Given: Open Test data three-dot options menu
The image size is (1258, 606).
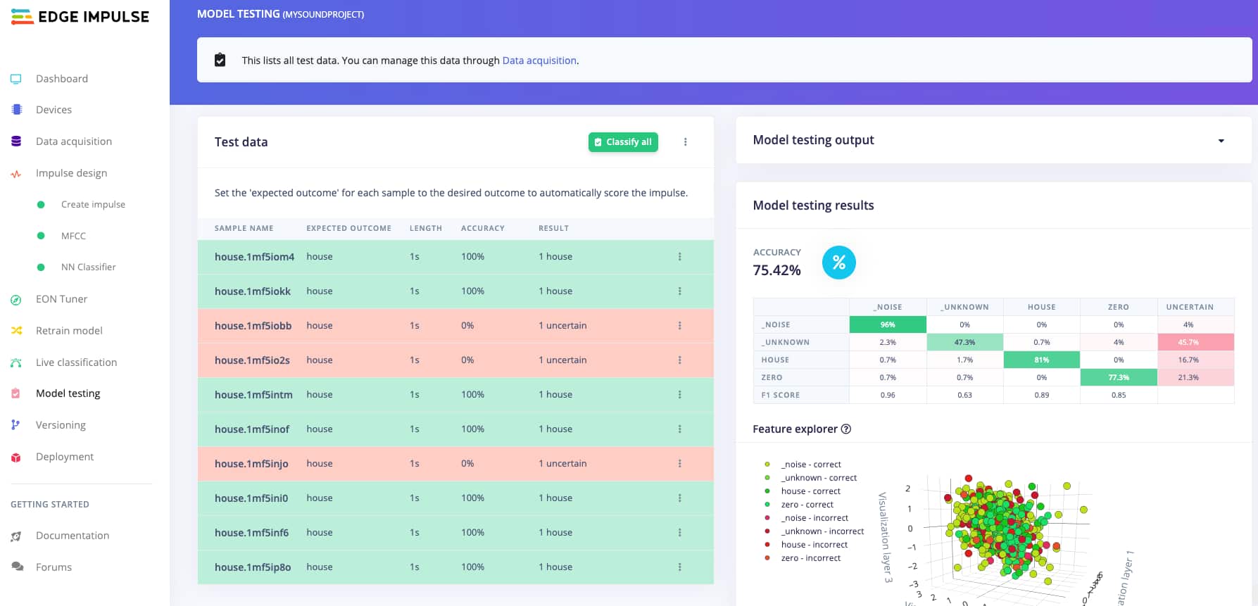Looking at the screenshot, I should coord(685,142).
